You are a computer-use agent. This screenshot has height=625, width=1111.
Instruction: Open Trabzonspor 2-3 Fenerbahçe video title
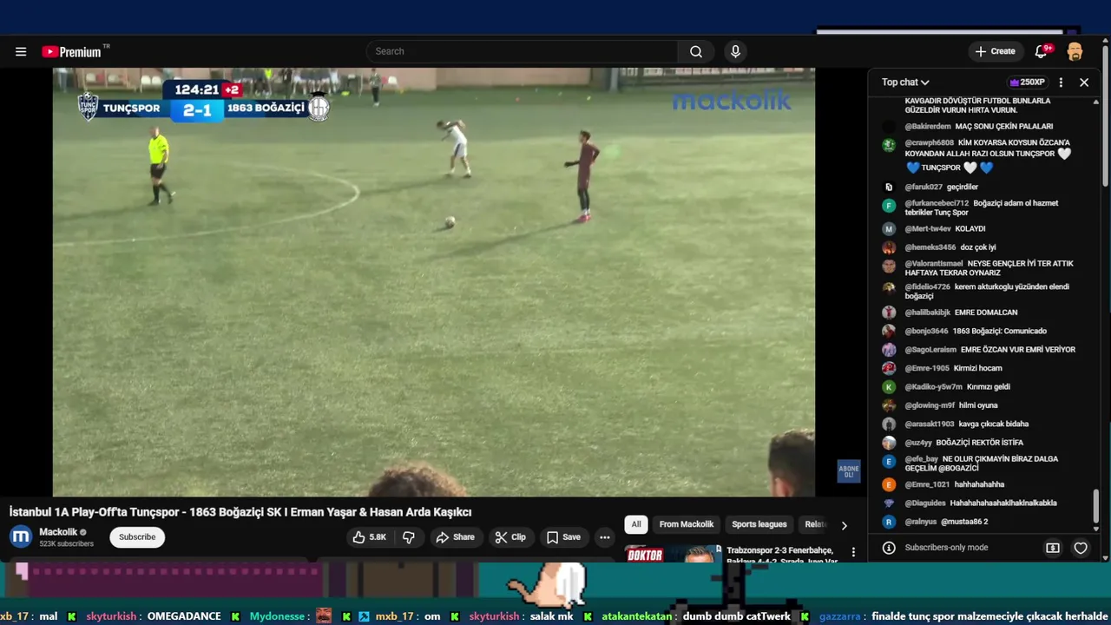(782, 556)
